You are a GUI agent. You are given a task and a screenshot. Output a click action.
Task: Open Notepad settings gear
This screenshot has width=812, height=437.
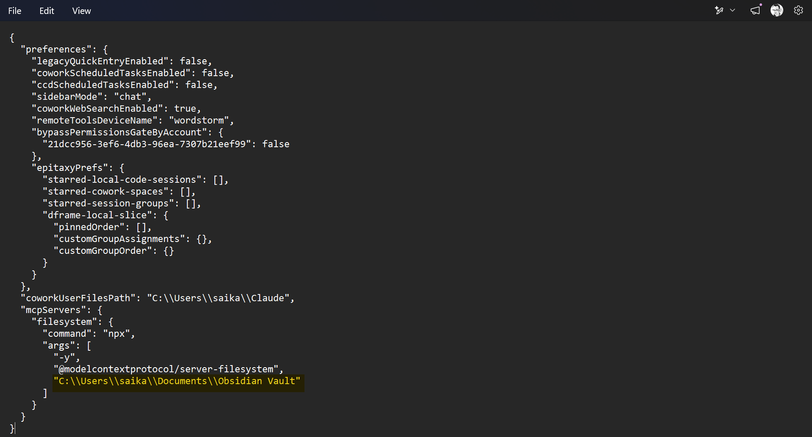(x=798, y=10)
